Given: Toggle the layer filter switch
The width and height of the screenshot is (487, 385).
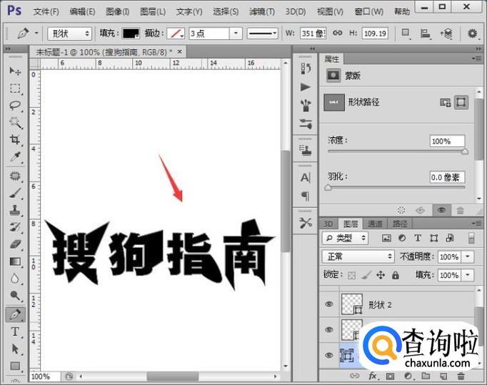Looking at the screenshot, I should pos(471,238).
